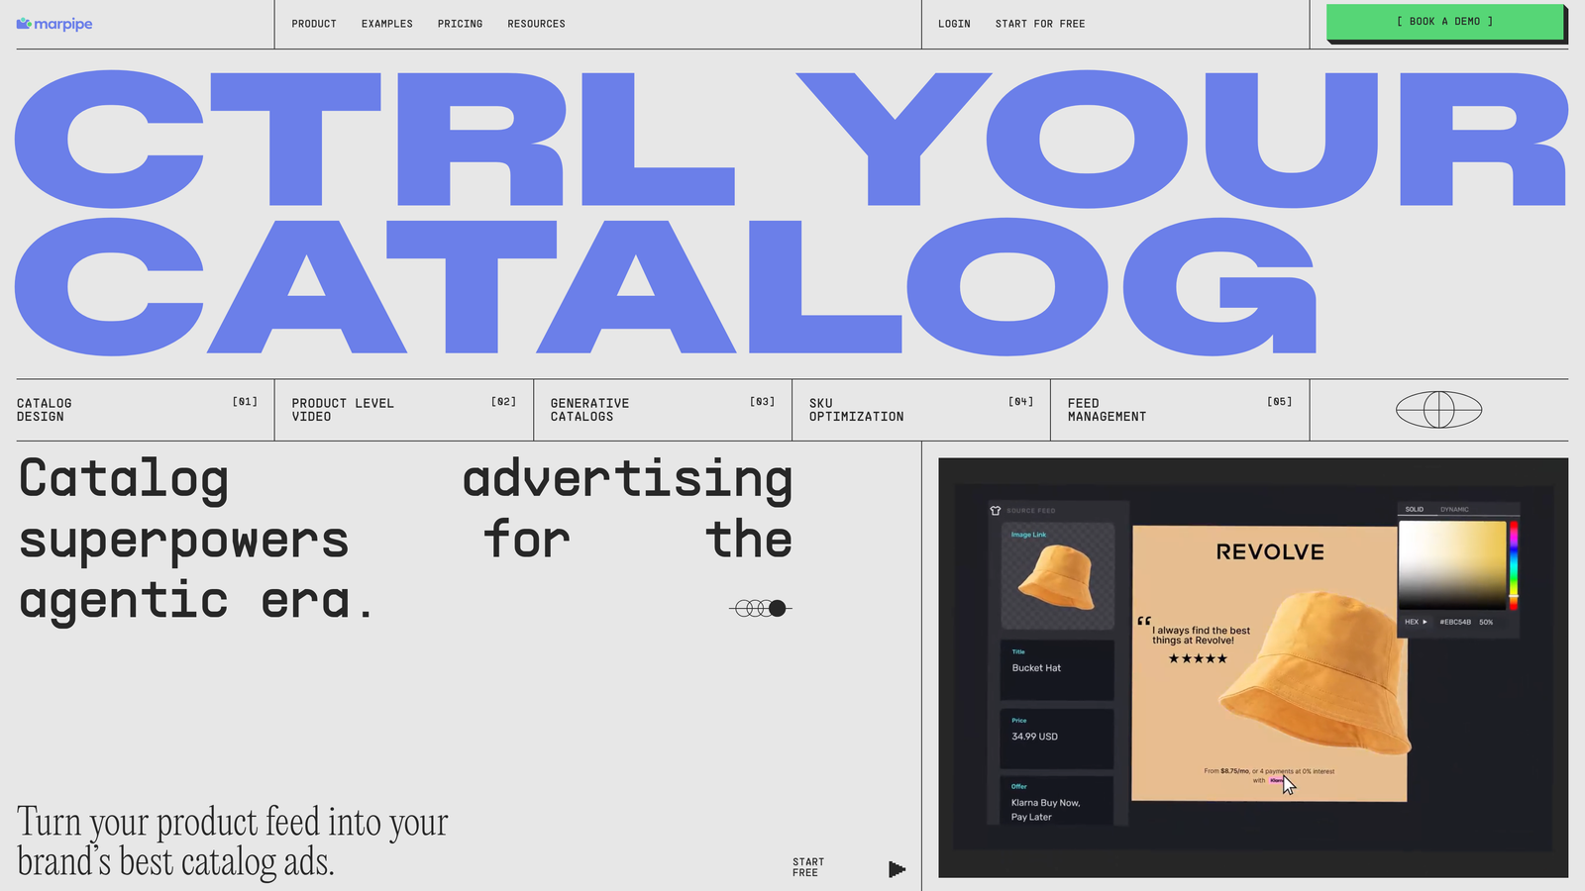The height and width of the screenshot is (891, 1585).
Task: Open the HEX format dropdown
Action: point(1416,622)
